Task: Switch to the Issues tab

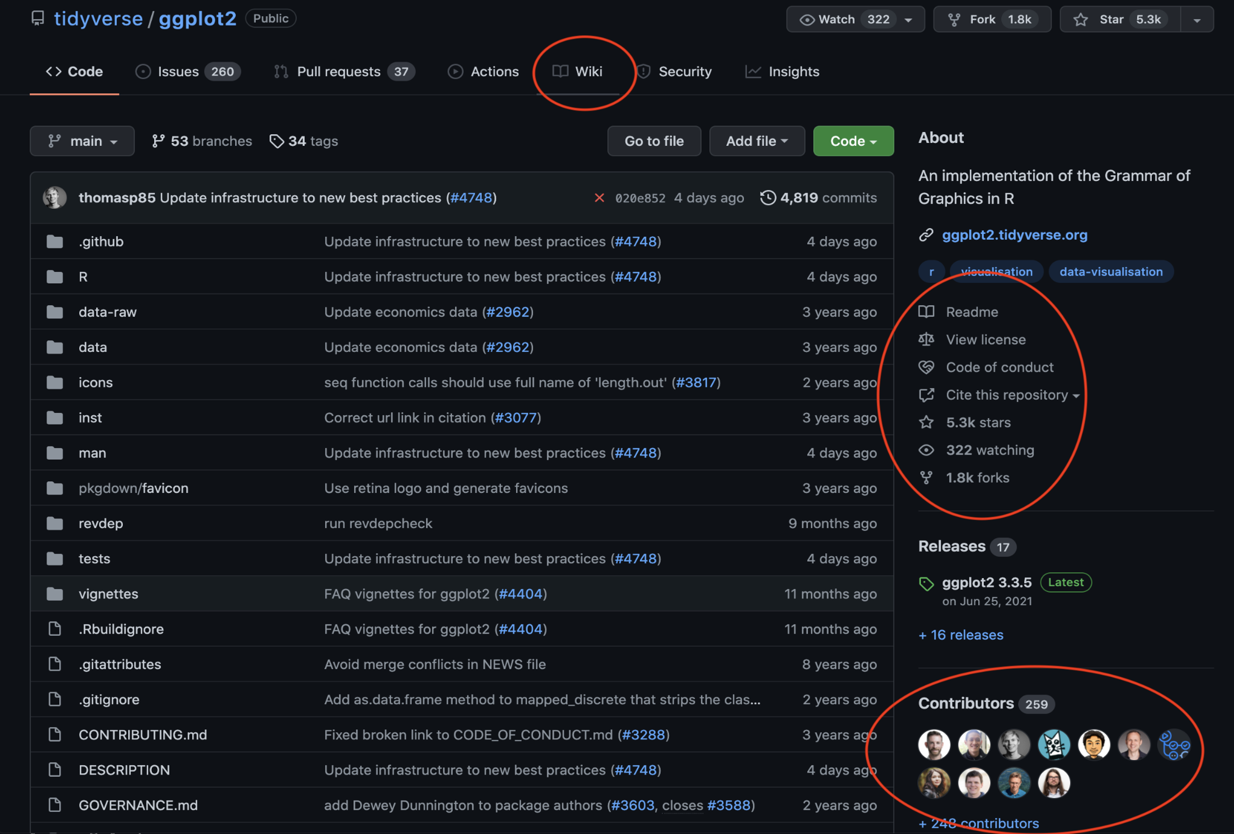Action: click(x=188, y=71)
